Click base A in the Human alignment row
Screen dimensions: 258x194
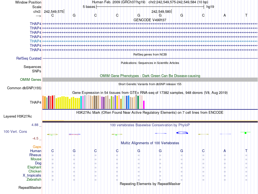[x=225, y=151]
